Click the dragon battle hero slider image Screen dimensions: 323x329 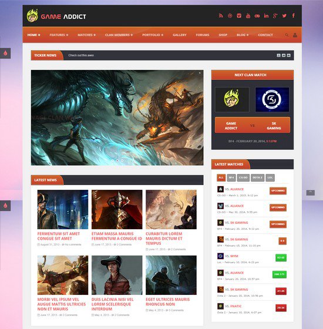tap(117, 117)
